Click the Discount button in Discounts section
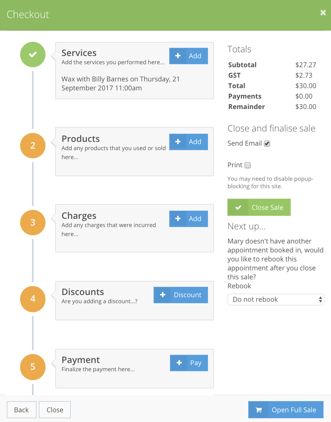The height and width of the screenshot is (422, 331). pos(181,295)
